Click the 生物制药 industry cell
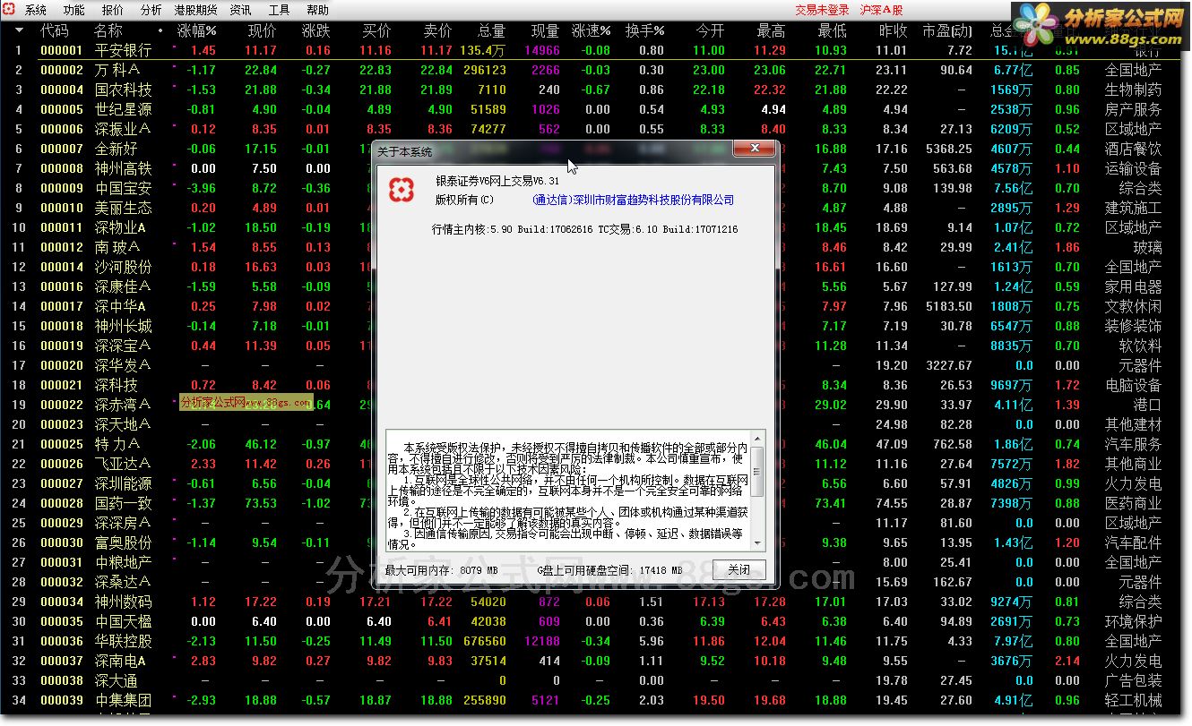Image resolution: width=1192 pixels, height=726 pixels. [x=1133, y=90]
